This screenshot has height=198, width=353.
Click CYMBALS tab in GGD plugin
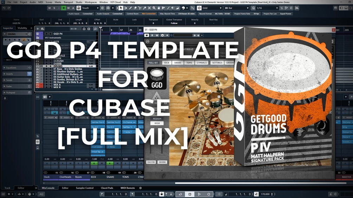coord(202,63)
